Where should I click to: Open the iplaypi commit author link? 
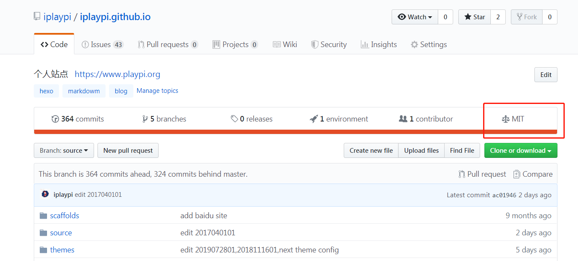click(63, 195)
